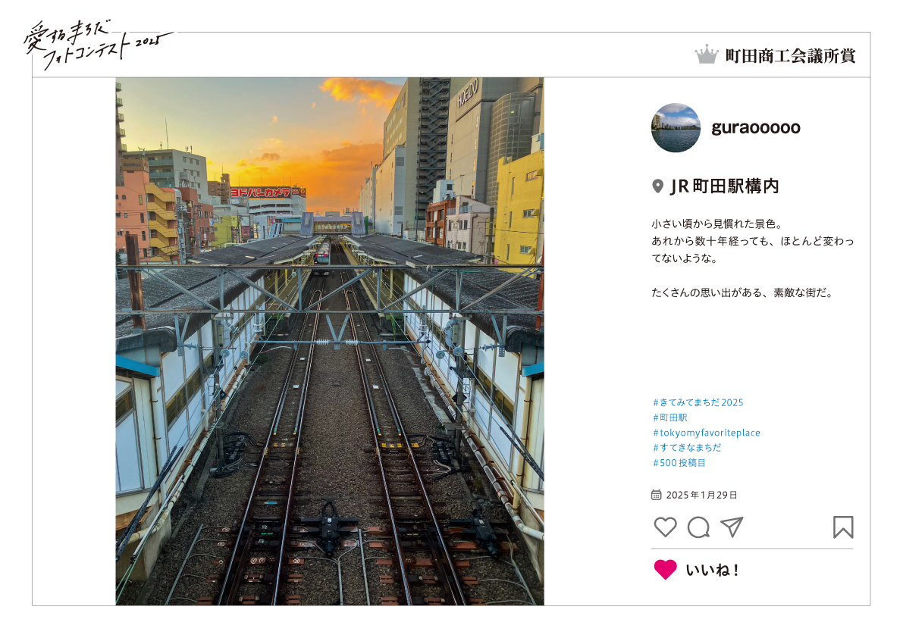Click the 町田商工会議所賞 award title

click(x=790, y=56)
